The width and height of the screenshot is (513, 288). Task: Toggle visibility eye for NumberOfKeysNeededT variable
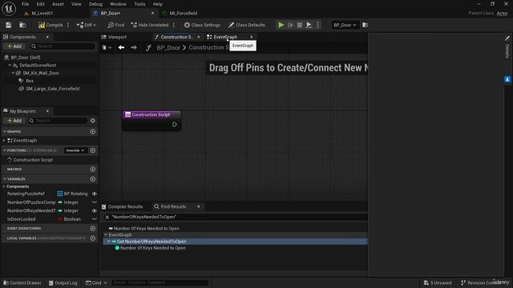coord(95,210)
